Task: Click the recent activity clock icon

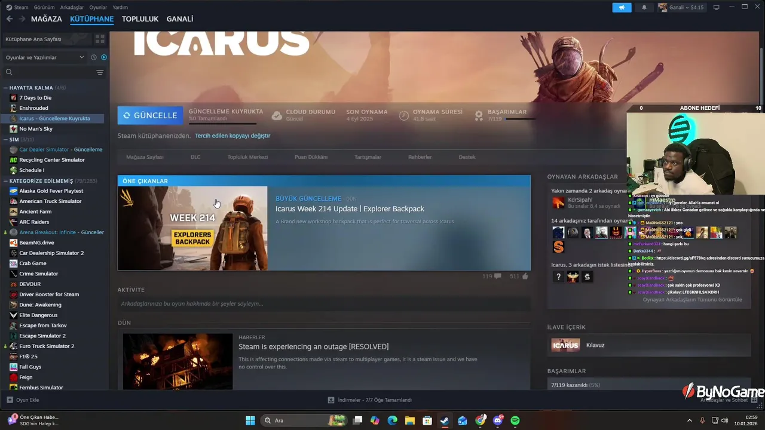Action: [x=94, y=57]
